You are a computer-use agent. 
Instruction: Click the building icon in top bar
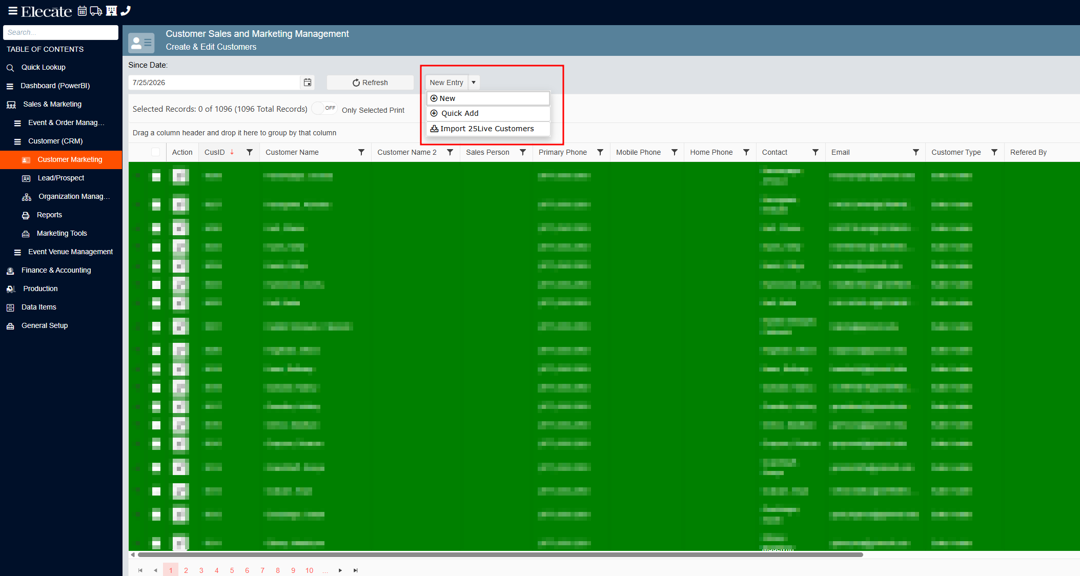tap(111, 11)
